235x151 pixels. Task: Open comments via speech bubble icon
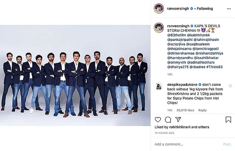[x=168, y=120]
